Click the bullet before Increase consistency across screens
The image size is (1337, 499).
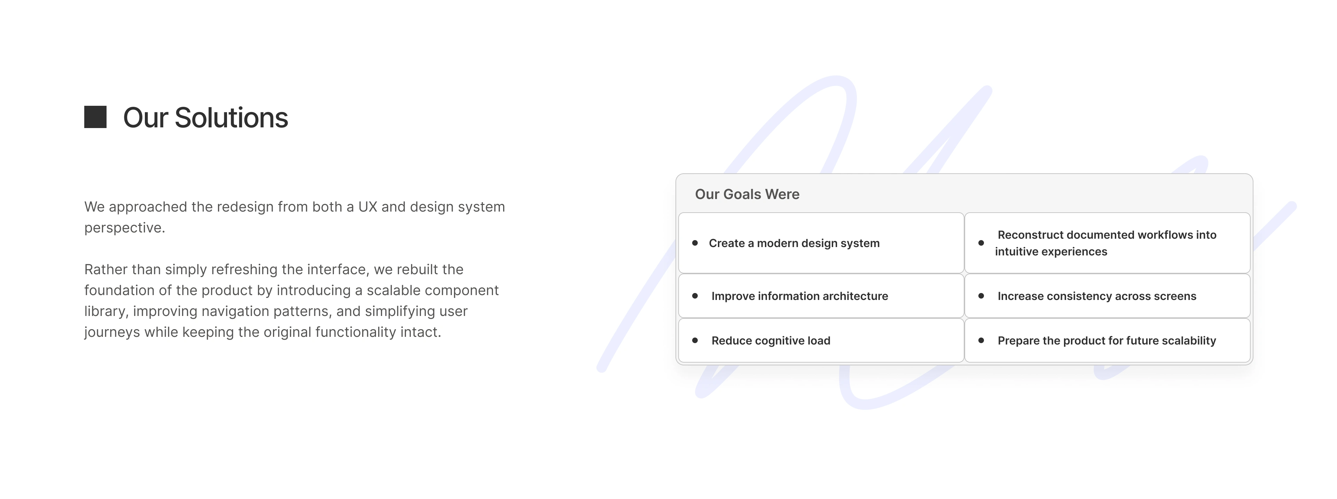click(981, 296)
